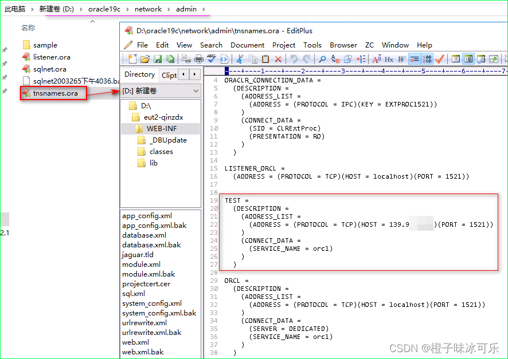Expand the chevron after the admin breadcrumb
The width and height of the screenshot is (508, 359).
pyautogui.click(x=204, y=9)
